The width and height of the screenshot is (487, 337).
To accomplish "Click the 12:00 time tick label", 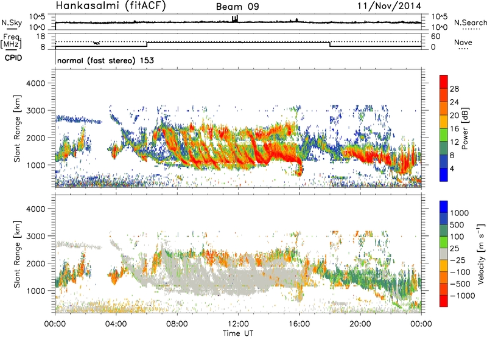I will (x=238, y=324).
